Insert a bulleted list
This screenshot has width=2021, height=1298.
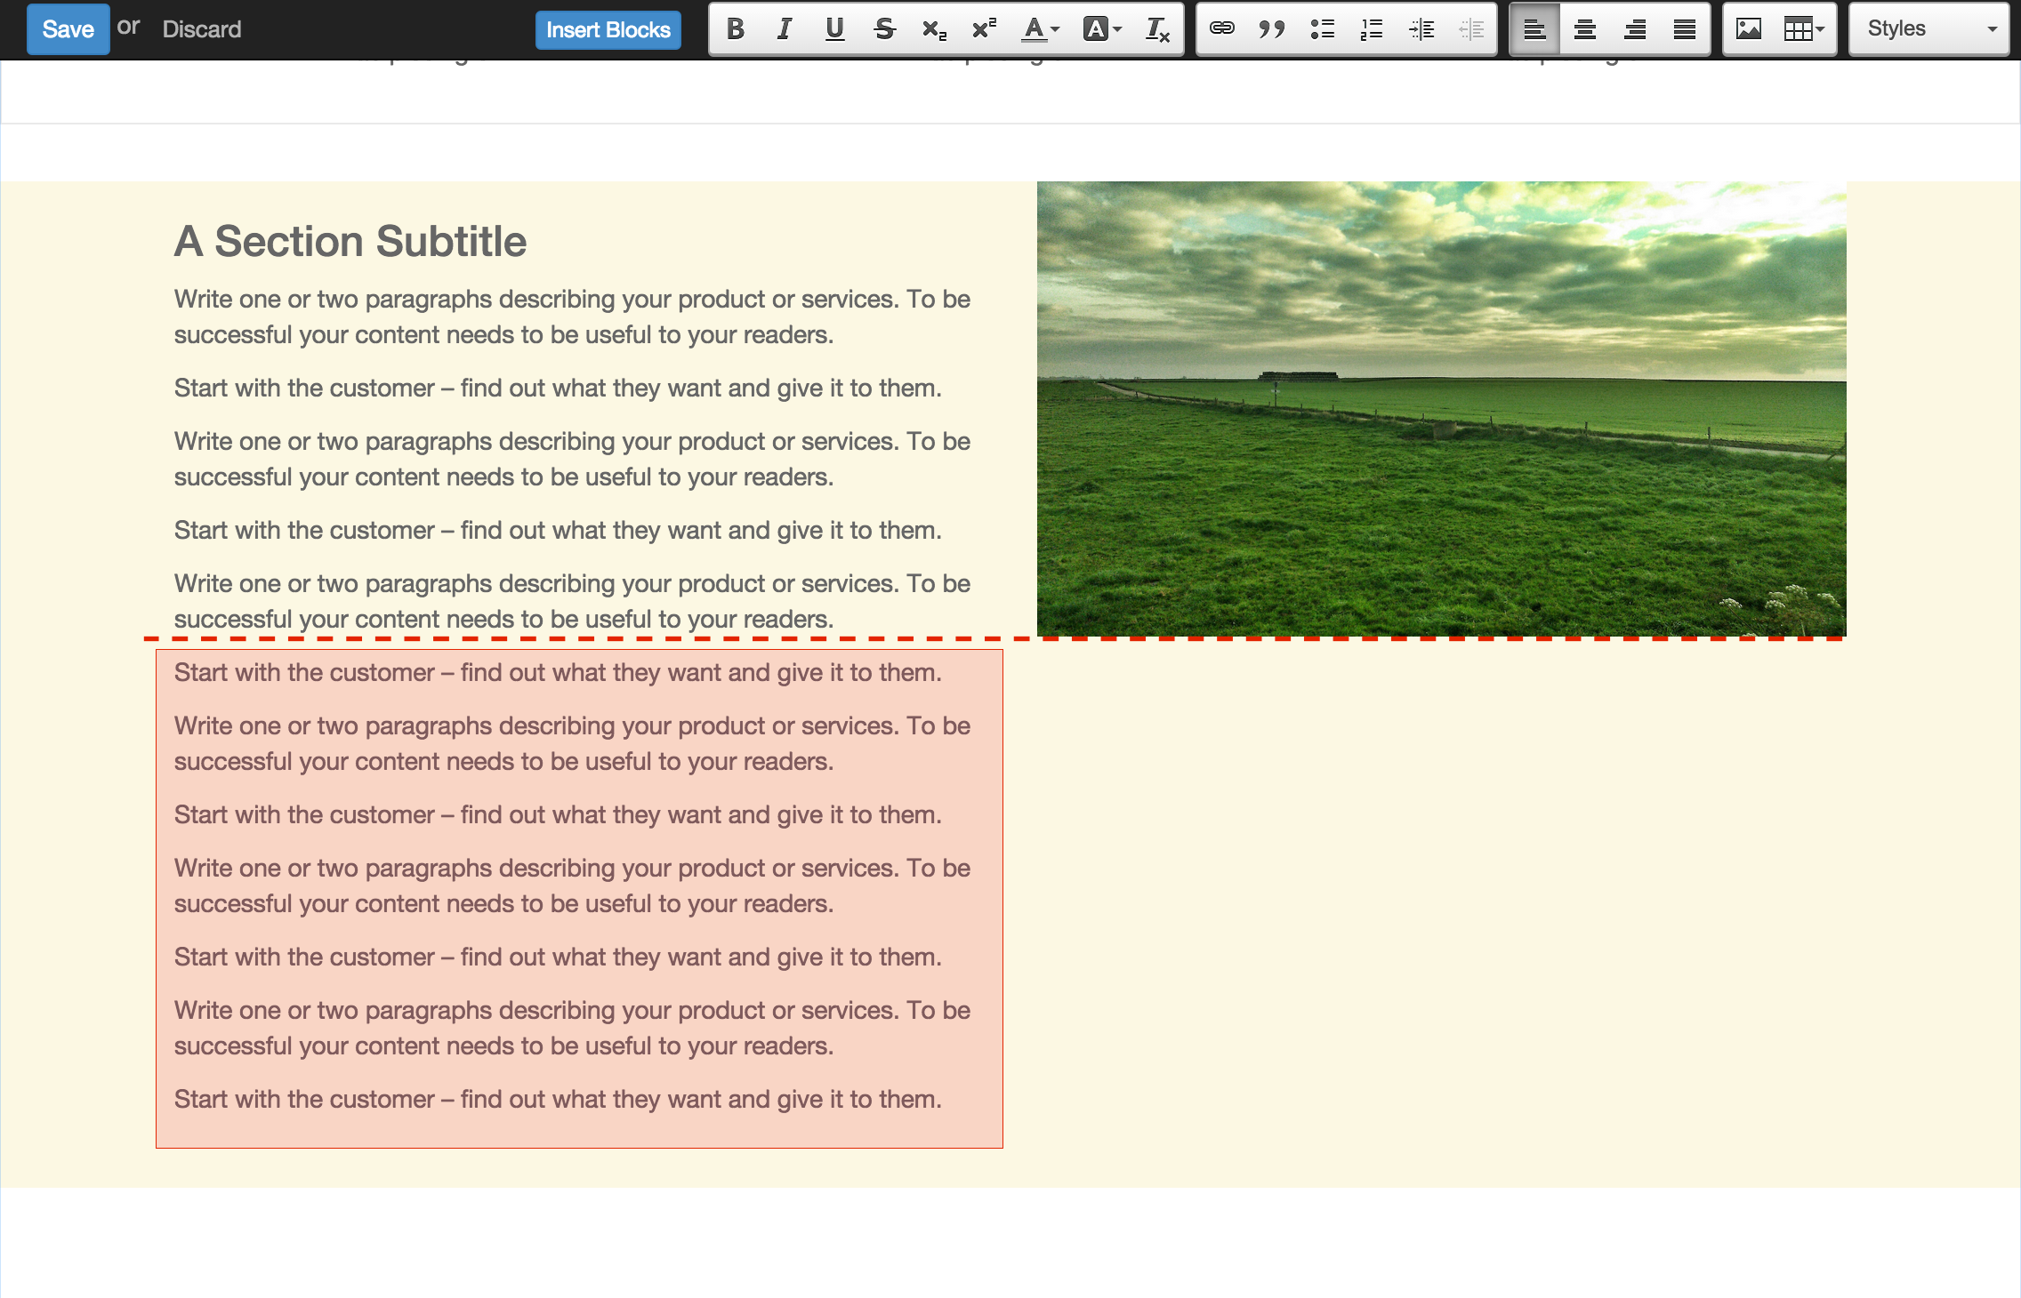click(1322, 29)
